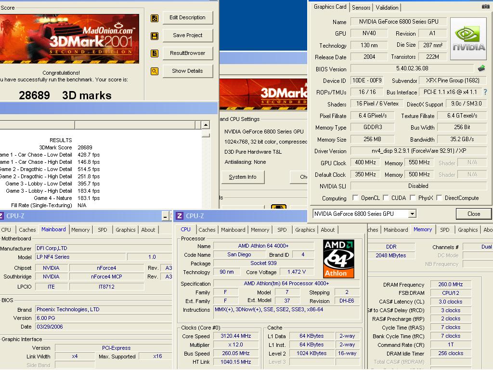This screenshot has height=370, width=493.
Task: Open the GPU selection dropdown in GPU-Z
Action: pos(412,214)
